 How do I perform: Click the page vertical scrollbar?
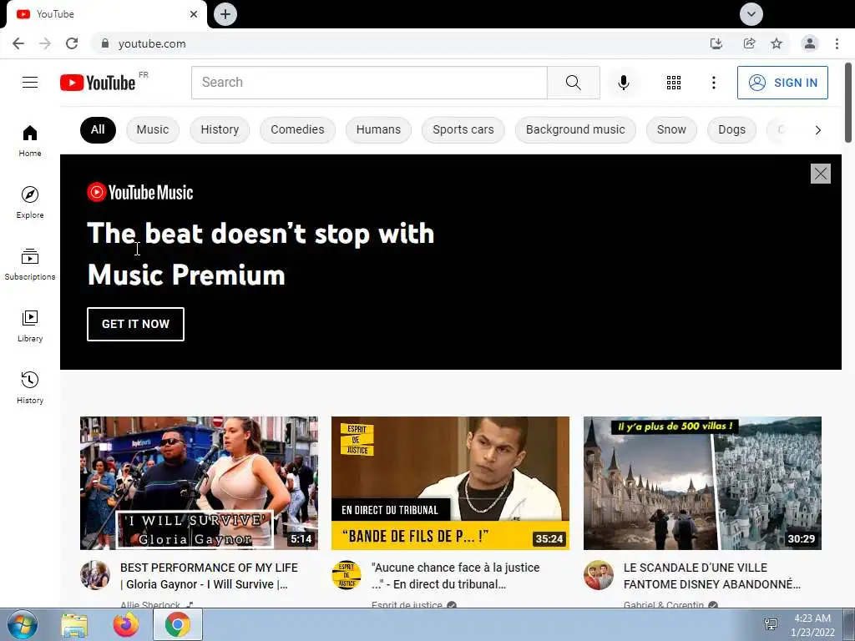[848, 103]
